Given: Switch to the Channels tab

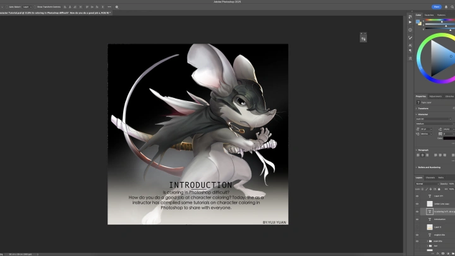Looking at the screenshot, I should coord(430,178).
